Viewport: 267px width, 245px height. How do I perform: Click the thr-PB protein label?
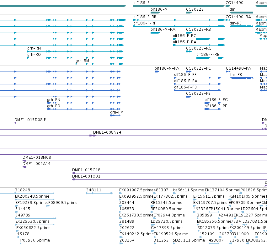coord(236,75)
